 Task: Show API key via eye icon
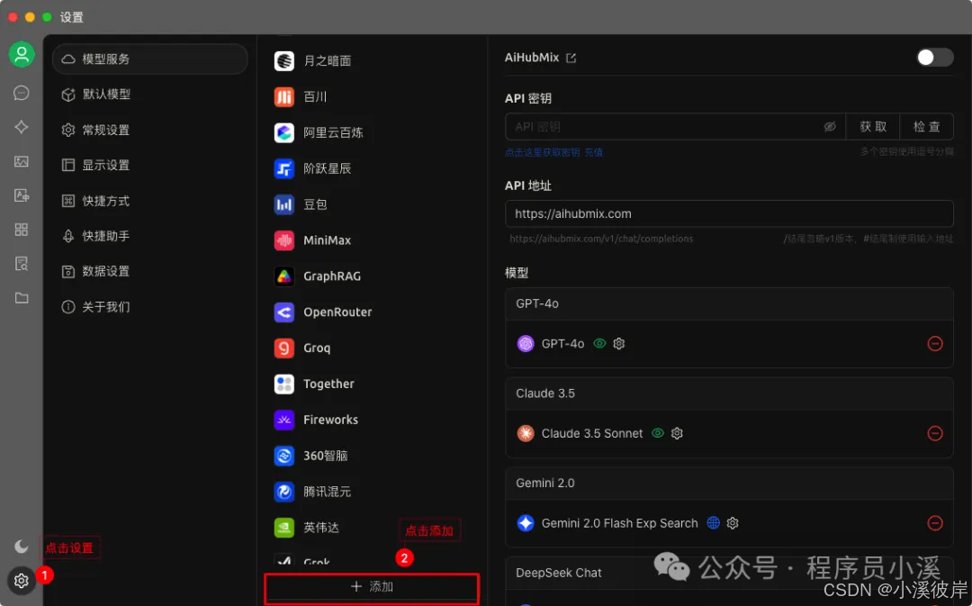tap(830, 127)
